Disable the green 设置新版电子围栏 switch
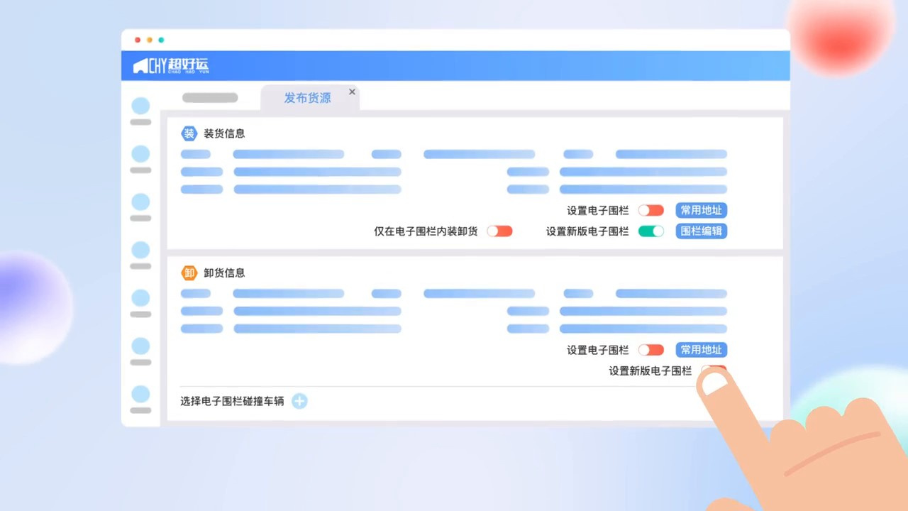The width and height of the screenshot is (908, 511). point(650,231)
